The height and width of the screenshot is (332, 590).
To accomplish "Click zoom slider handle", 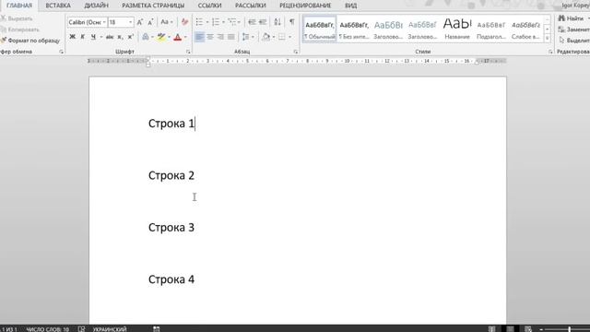I will (x=570, y=329).
